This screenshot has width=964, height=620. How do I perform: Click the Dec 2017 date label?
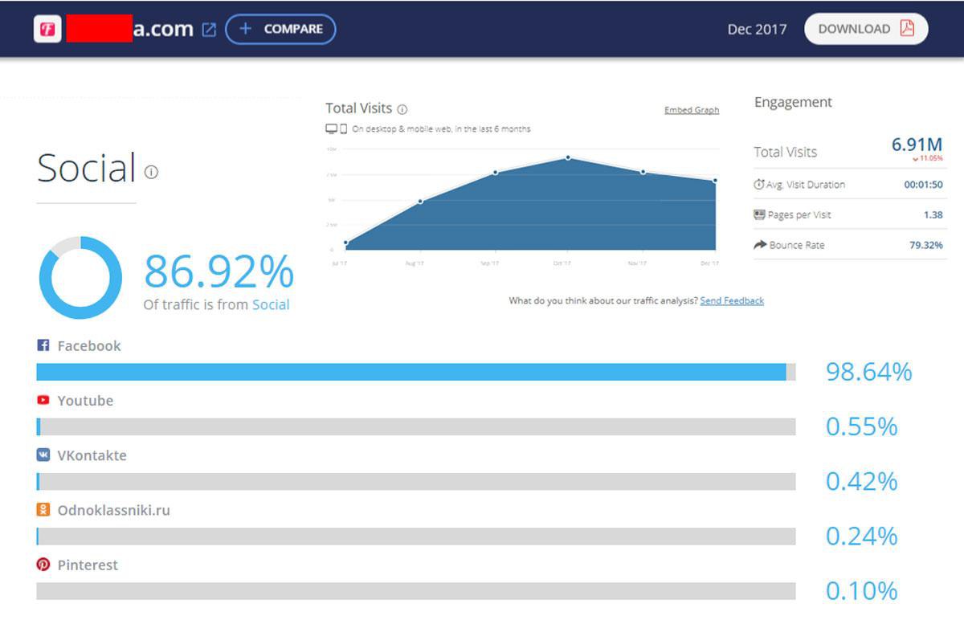click(x=757, y=30)
